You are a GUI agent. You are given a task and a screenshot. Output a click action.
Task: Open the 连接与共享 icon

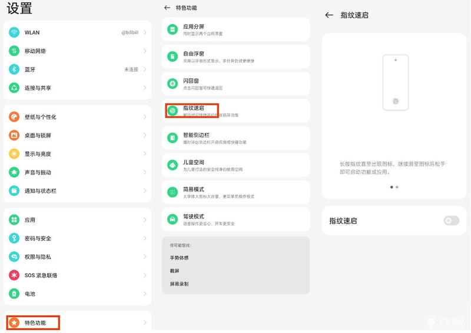coord(14,88)
